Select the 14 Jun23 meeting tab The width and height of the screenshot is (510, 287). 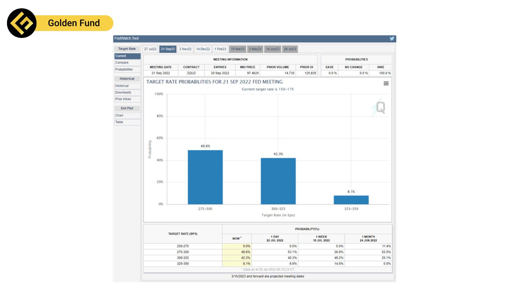click(273, 49)
